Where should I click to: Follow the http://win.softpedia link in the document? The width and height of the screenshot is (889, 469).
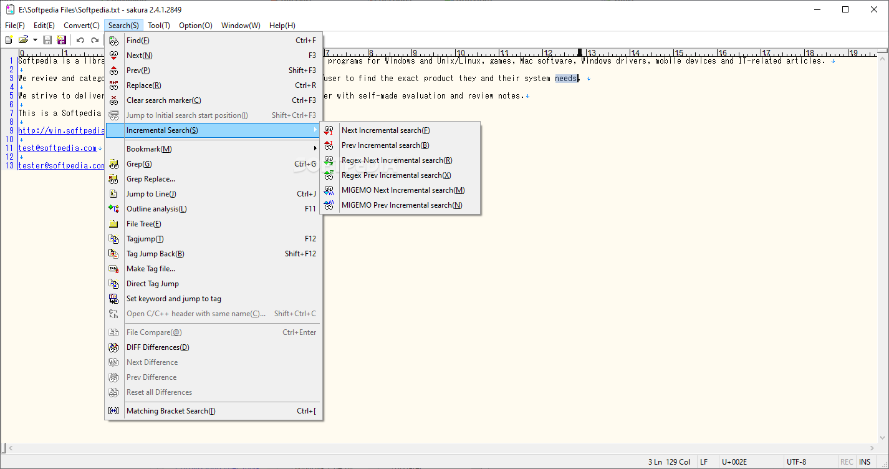point(62,130)
